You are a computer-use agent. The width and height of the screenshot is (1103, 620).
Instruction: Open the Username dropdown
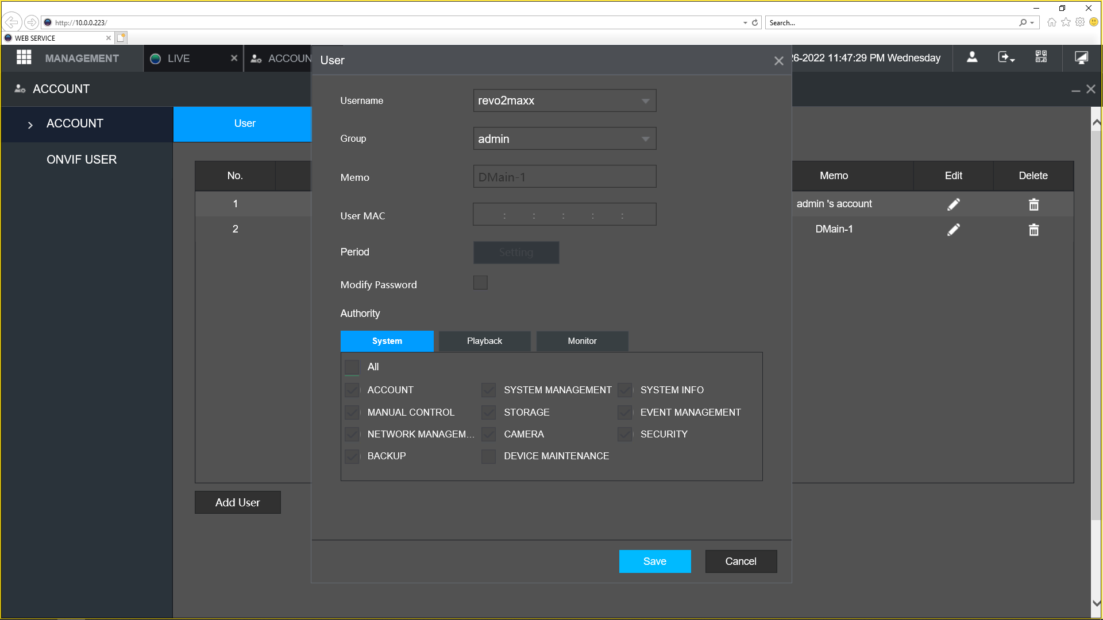tap(564, 100)
